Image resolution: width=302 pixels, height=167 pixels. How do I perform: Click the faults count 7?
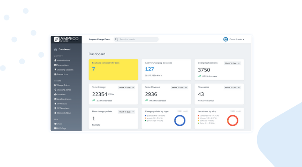pos(94,69)
